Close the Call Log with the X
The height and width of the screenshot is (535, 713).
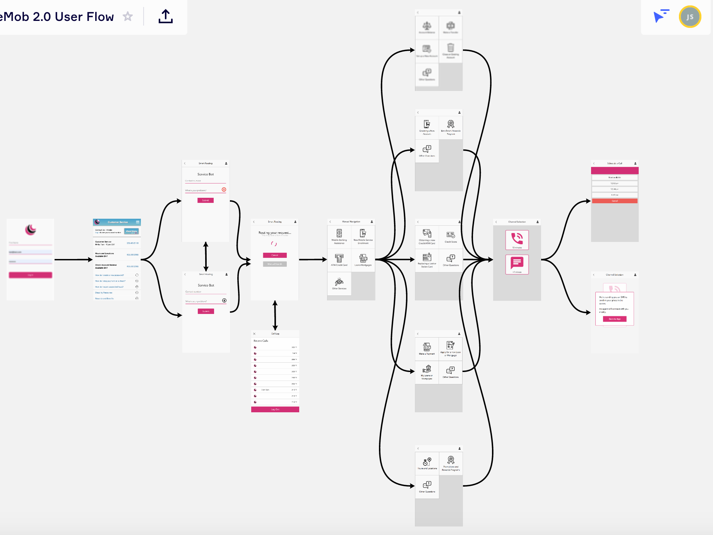click(254, 334)
